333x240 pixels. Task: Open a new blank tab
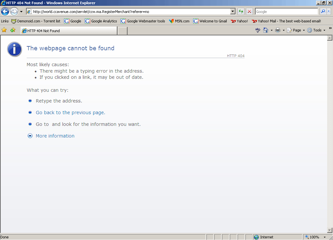click(x=122, y=31)
